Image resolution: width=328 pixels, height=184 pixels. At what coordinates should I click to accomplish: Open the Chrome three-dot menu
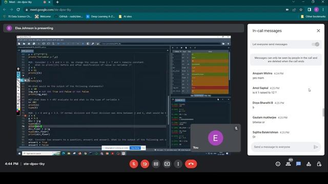coord(323,10)
